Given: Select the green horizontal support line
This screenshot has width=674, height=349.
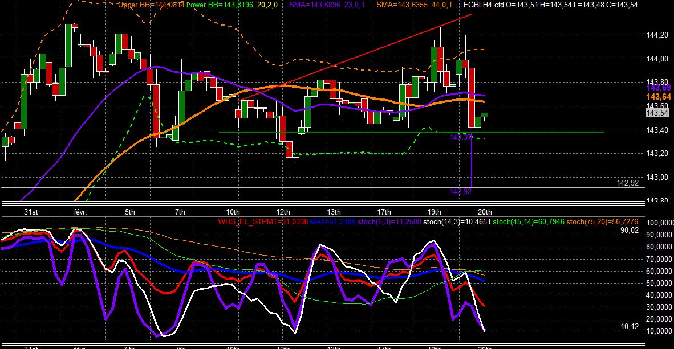Looking at the screenshot, I should (x=411, y=132).
